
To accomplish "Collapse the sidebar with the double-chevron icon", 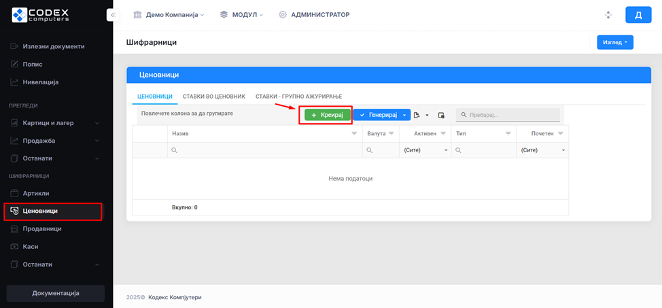I will (113, 15).
